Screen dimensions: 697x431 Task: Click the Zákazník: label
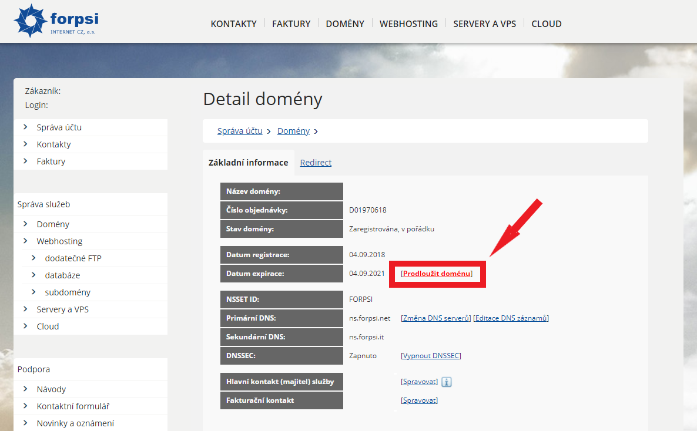coord(43,91)
